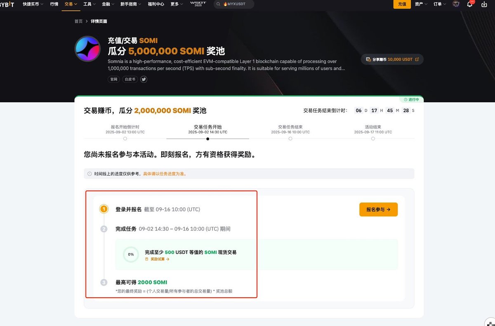Select the 报名开始倒计时 timeline marker
This screenshot has height=326, width=495.
tap(125, 138)
